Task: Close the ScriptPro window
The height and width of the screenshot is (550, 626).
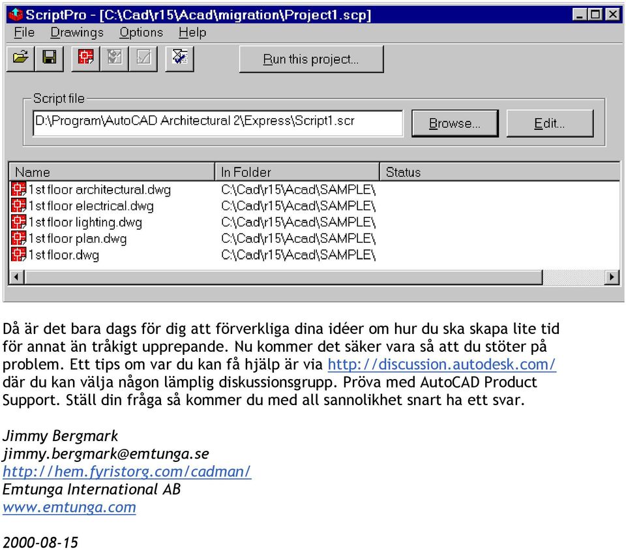Action: coord(613,14)
